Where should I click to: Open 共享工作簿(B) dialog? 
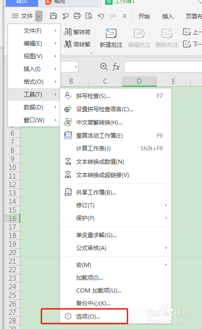[116, 192]
